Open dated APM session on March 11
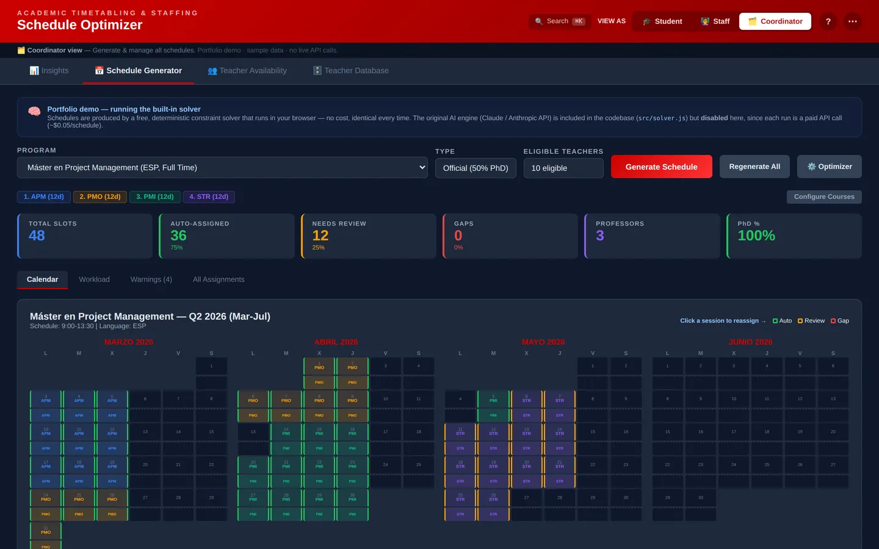Screen dimensions: 879x549 point(79,432)
